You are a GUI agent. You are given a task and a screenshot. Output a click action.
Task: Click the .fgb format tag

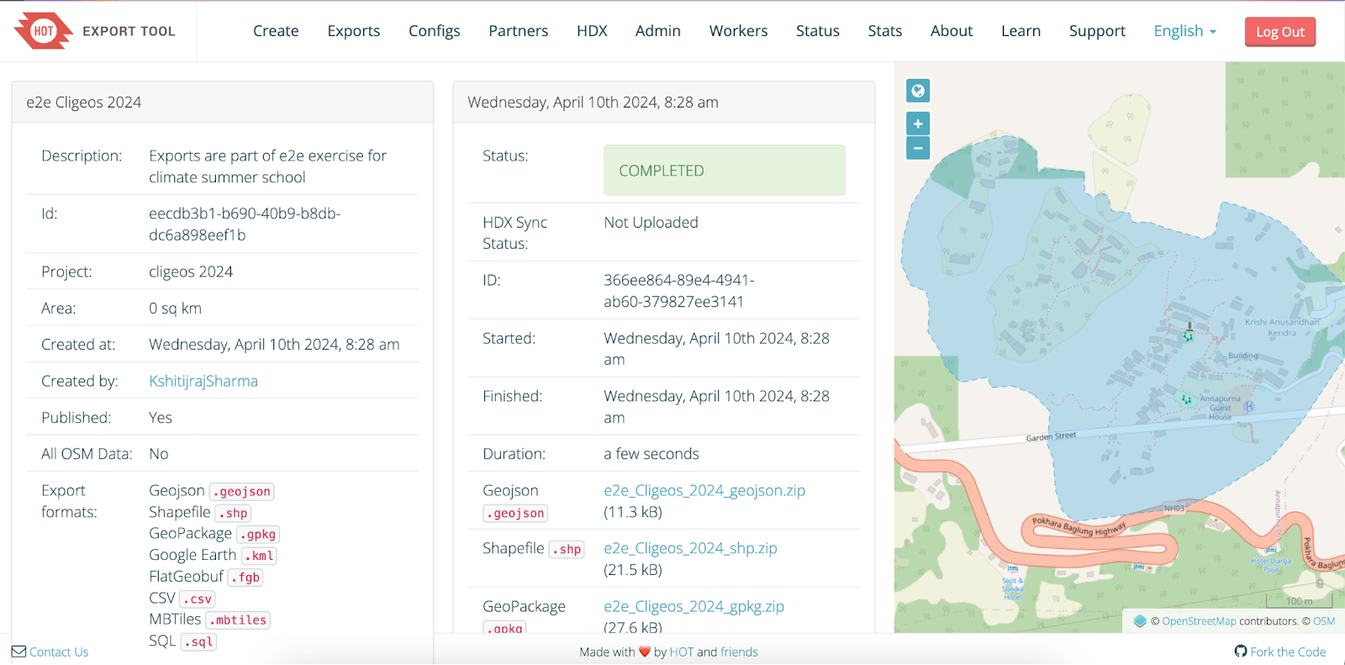click(x=246, y=578)
